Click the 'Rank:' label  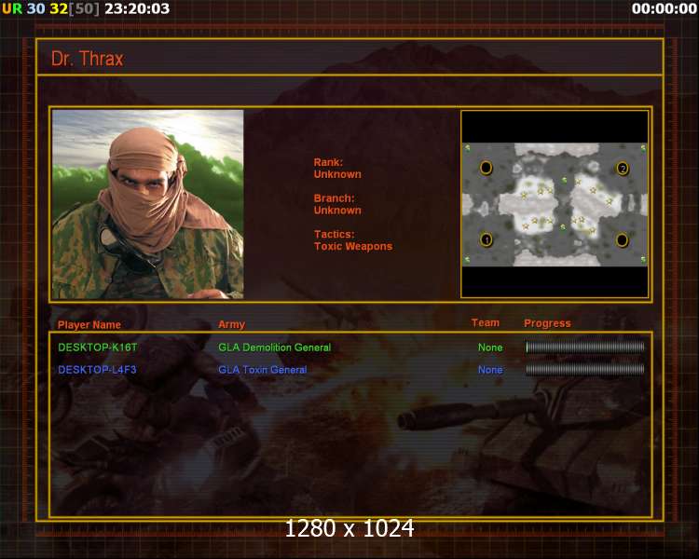point(328,162)
